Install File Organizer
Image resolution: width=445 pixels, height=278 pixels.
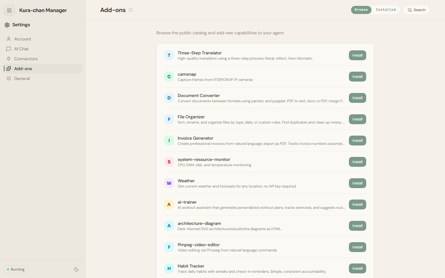coord(357,119)
